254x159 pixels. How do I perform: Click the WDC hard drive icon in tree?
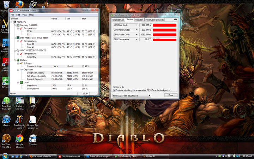point(18,51)
